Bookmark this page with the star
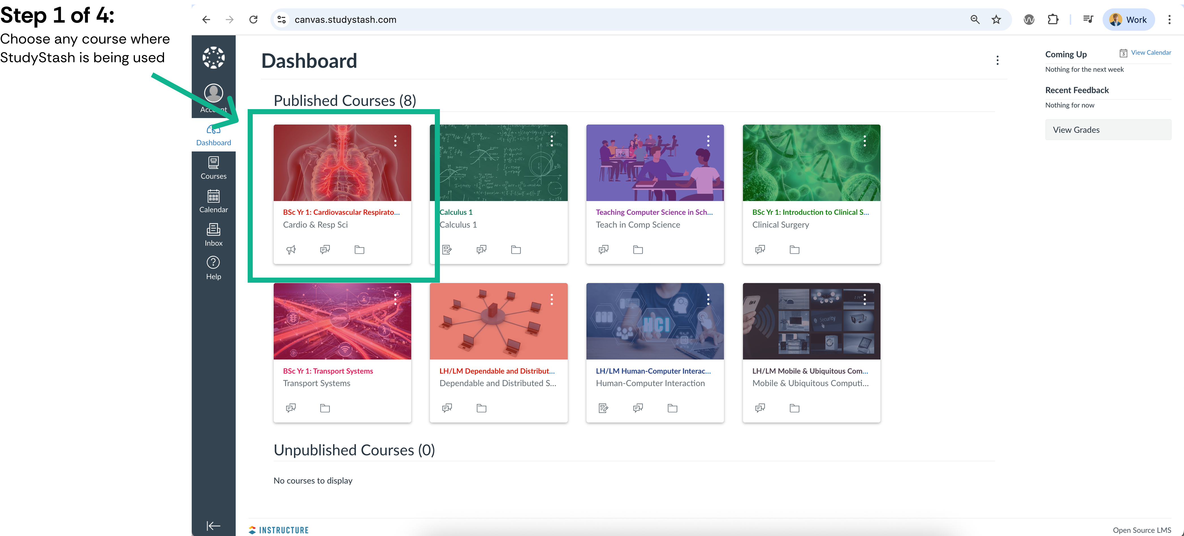Screen dimensions: 1184x536 (996, 20)
